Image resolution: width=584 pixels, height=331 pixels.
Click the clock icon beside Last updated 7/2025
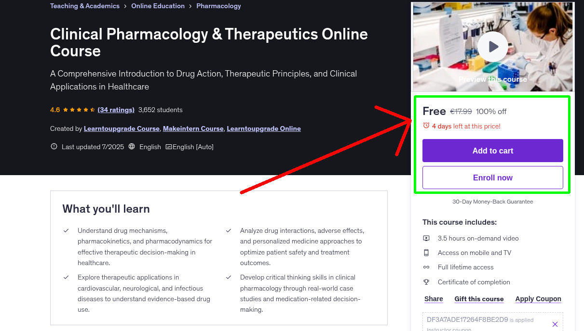[54, 147]
